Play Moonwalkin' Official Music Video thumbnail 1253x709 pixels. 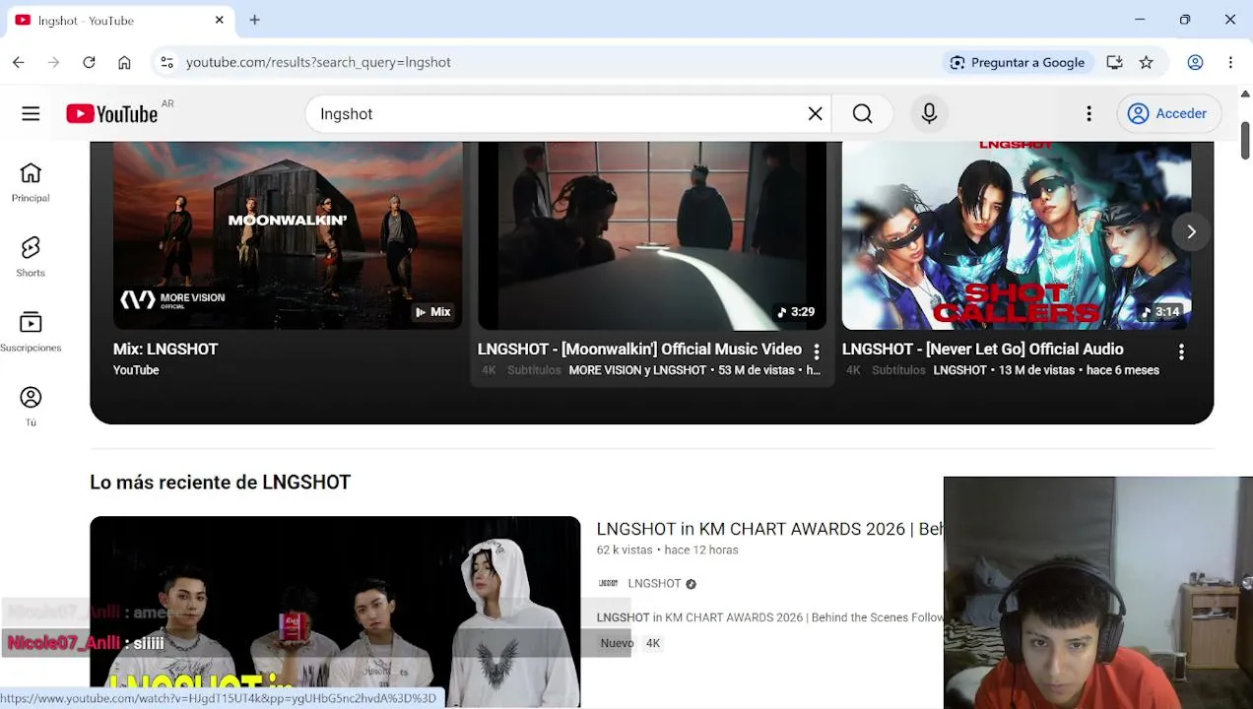pyautogui.click(x=652, y=235)
